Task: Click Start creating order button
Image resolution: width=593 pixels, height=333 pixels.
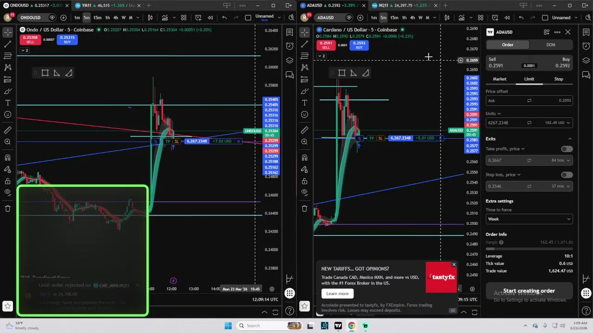Action: [x=529, y=291]
